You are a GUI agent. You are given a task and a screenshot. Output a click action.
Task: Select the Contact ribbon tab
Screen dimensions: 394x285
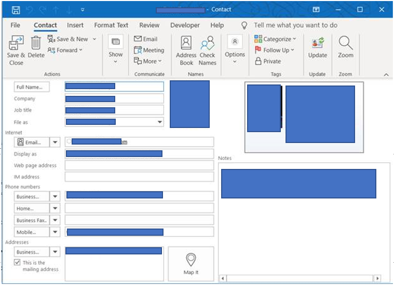45,25
